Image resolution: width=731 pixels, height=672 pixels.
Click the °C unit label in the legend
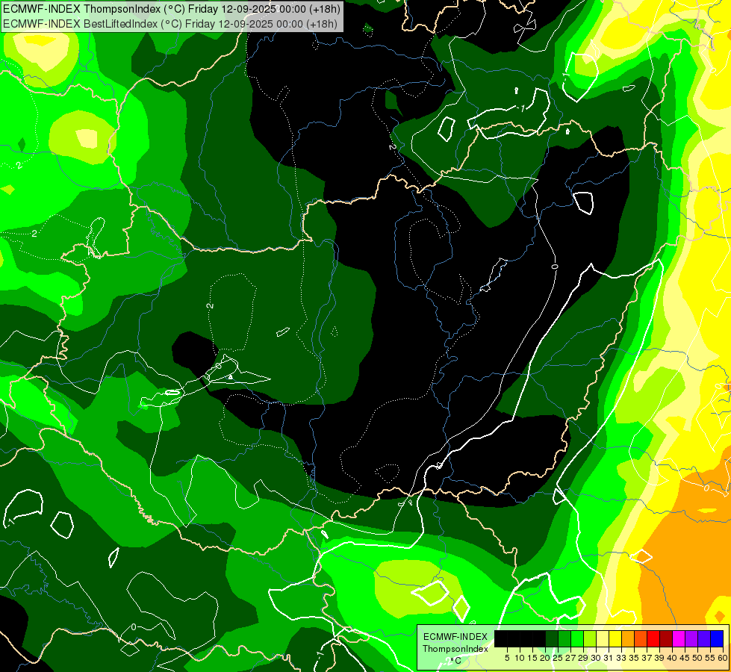(455, 660)
